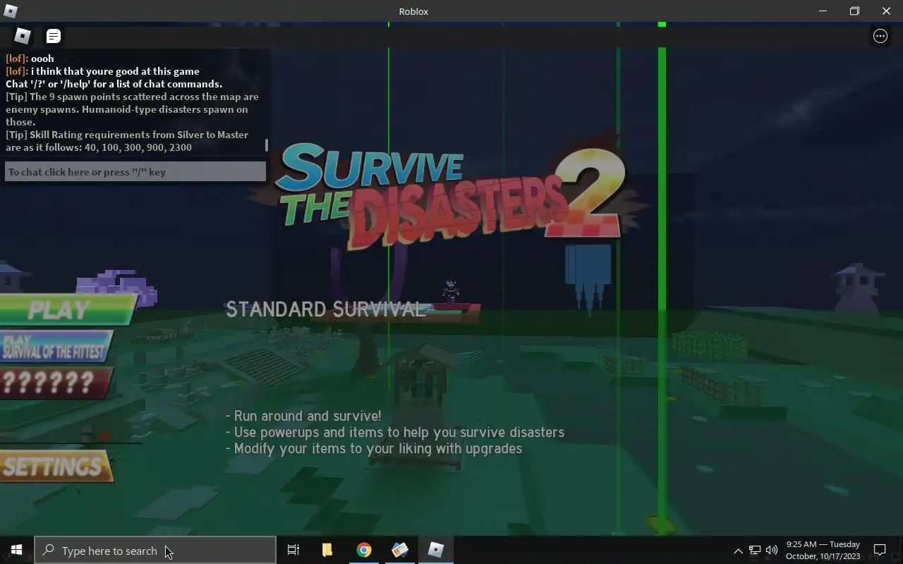
Task: Open File Explorer from taskbar
Action: coord(327,550)
